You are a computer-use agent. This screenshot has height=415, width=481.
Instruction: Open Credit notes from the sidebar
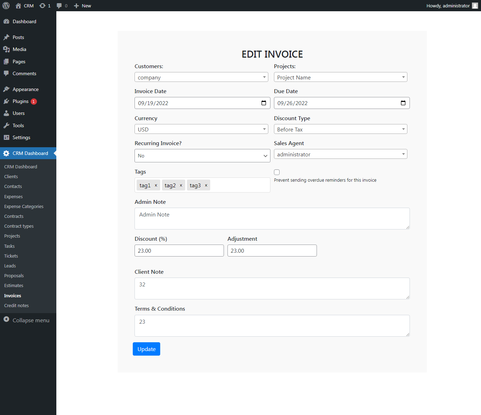click(16, 305)
